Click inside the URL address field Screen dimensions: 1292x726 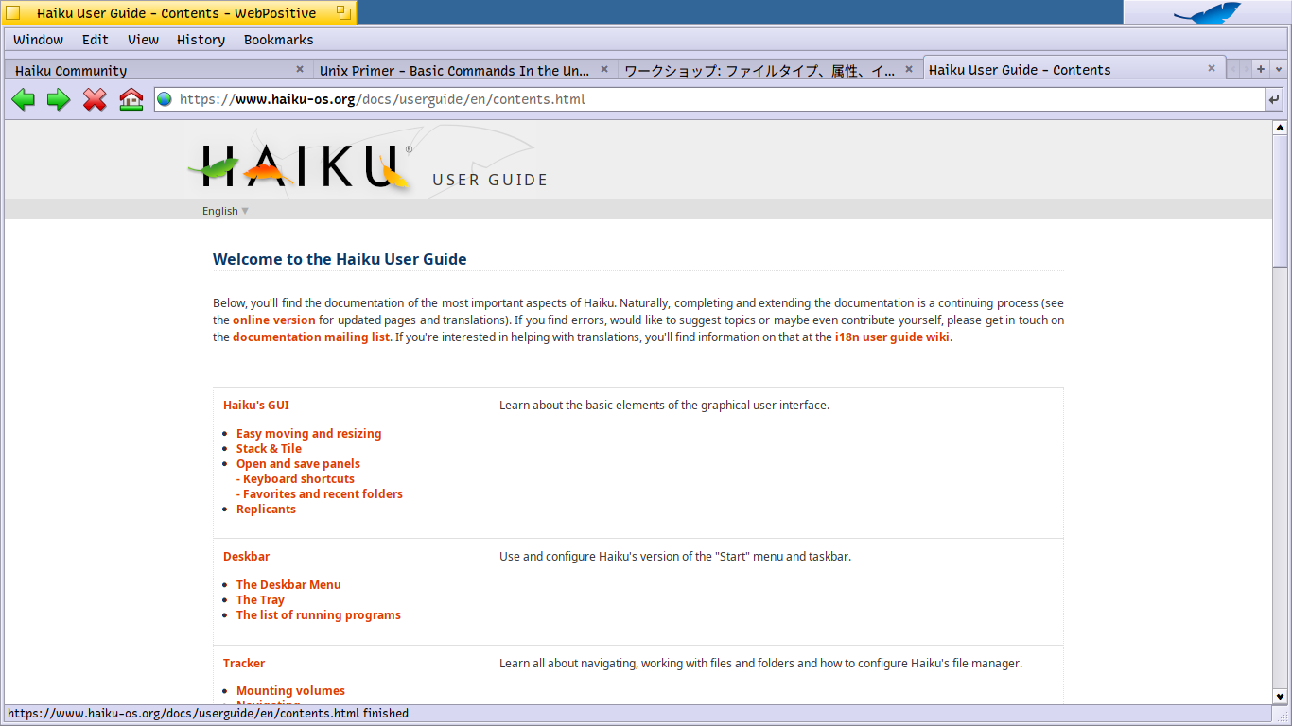709,99
